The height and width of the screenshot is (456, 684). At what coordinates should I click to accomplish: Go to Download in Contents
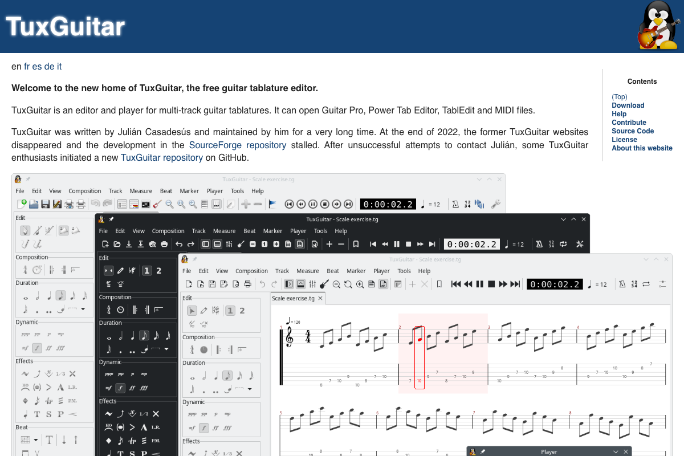[x=628, y=105]
